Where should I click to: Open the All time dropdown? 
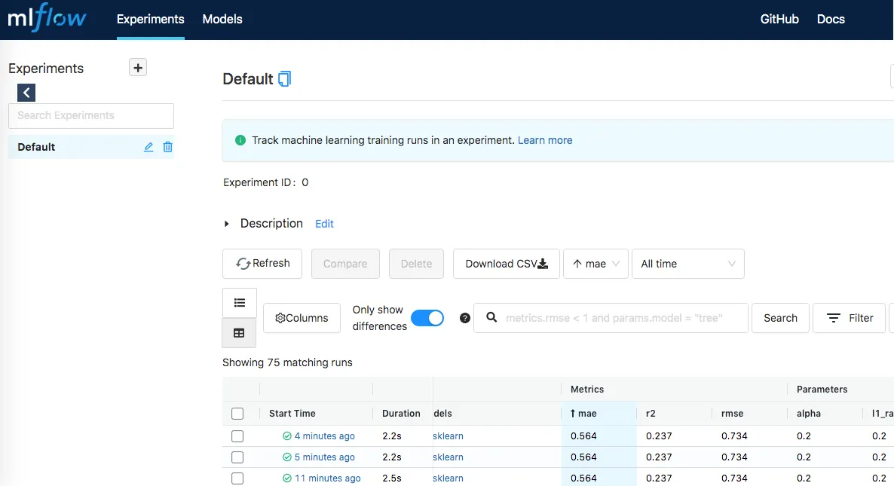click(x=687, y=264)
